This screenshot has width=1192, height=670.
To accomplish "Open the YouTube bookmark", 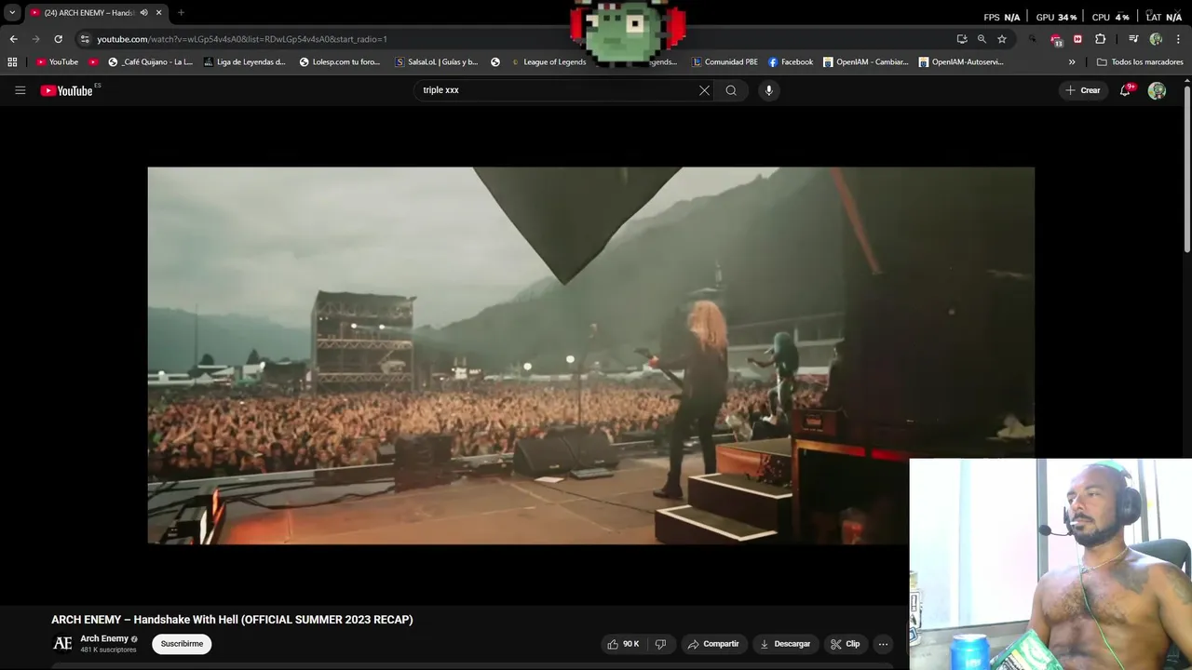I will [57, 62].
